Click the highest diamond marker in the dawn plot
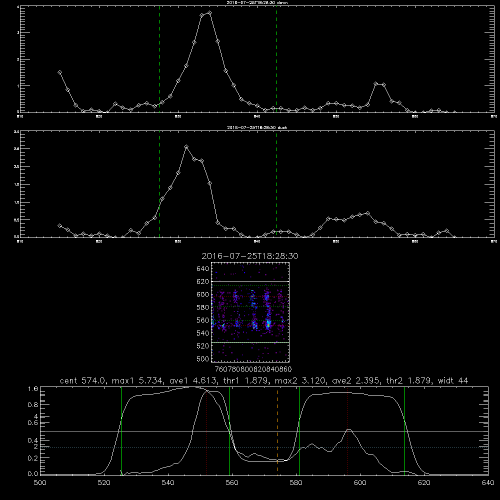The image size is (500, 500). (209, 13)
